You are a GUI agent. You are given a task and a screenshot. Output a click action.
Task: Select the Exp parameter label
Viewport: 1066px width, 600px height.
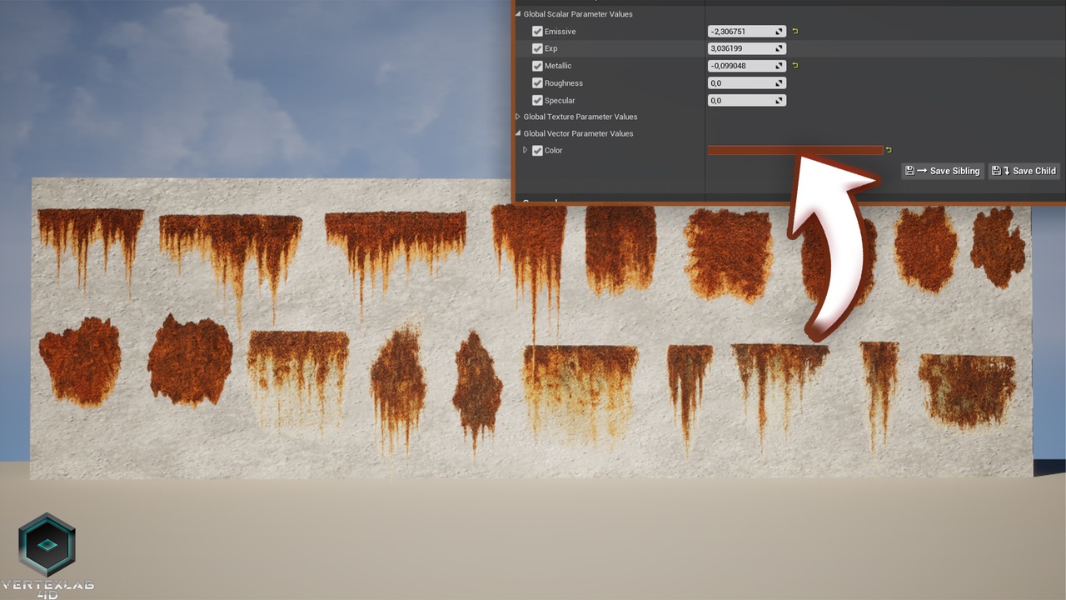551,49
